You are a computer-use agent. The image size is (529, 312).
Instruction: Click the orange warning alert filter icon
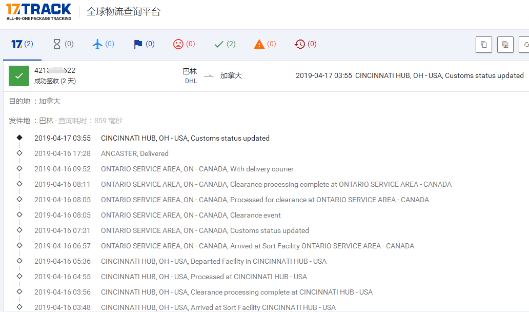point(260,44)
